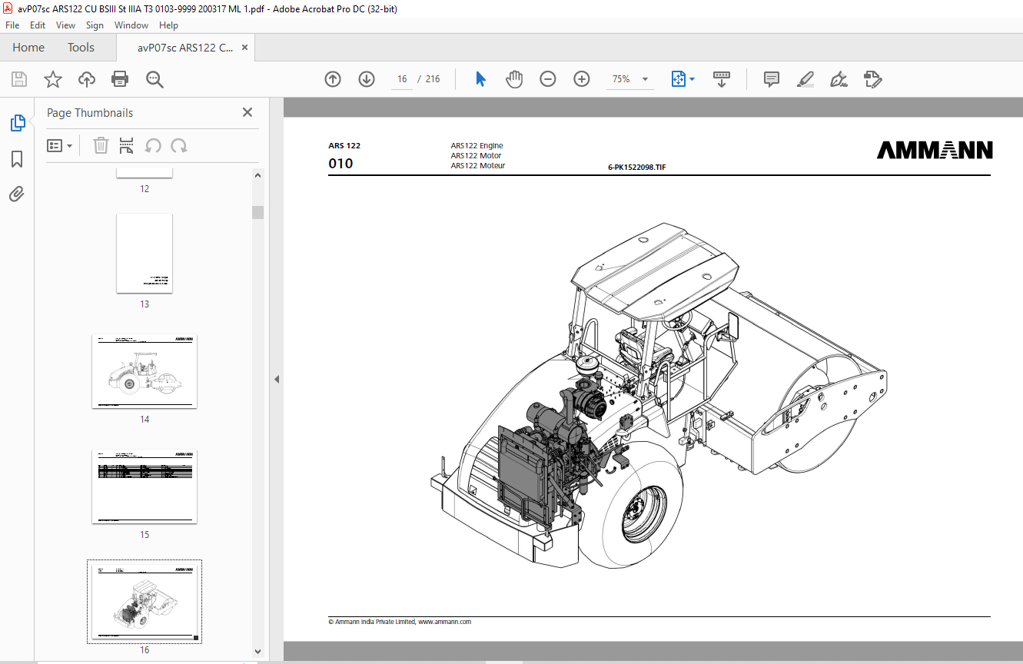Viewport: 1023px width, 664px height.
Task: Delete selected pages trash icon
Action: (101, 145)
